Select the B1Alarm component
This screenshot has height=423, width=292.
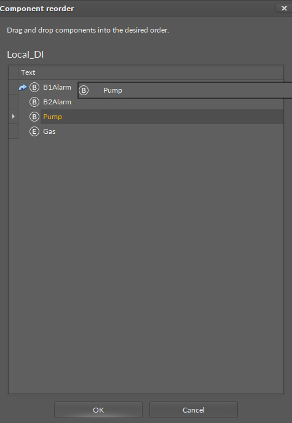57,87
